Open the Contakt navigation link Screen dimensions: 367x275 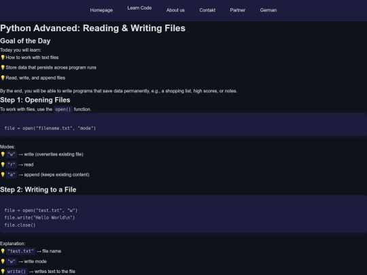[207, 10]
